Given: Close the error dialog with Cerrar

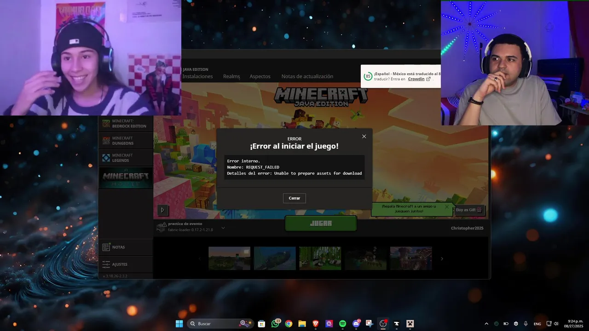Looking at the screenshot, I should pos(294,198).
